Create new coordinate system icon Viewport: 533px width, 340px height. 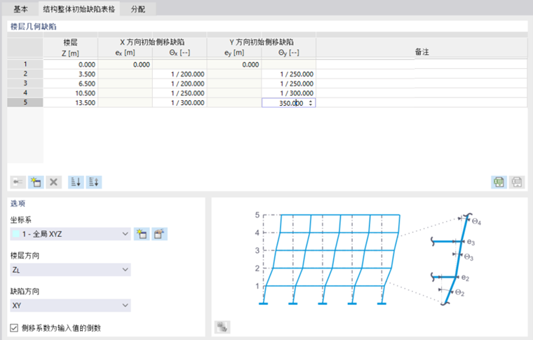(142, 234)
